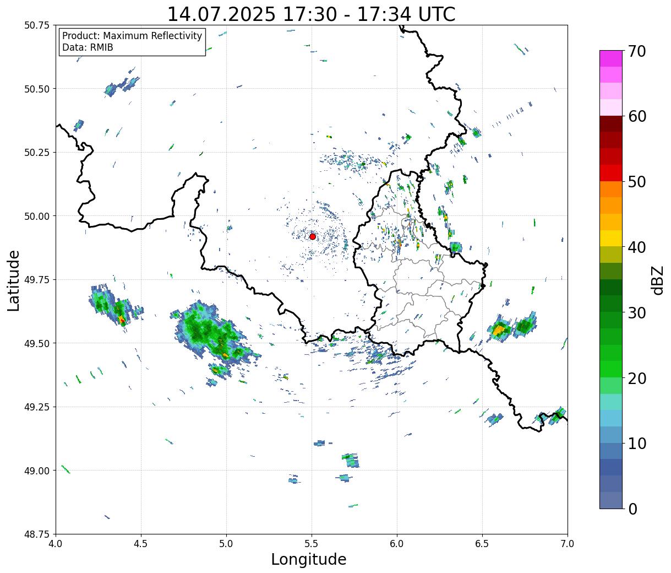
Task: Click the longitude tick label 7.0
Action: [568, 544]
